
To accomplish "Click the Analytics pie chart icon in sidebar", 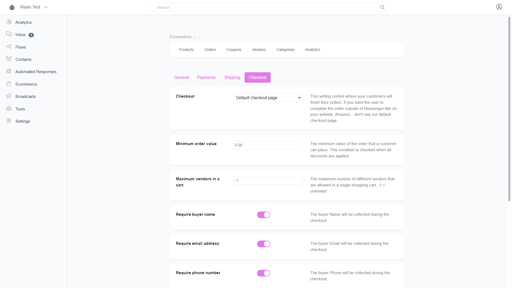I will [x=9, y=22].
